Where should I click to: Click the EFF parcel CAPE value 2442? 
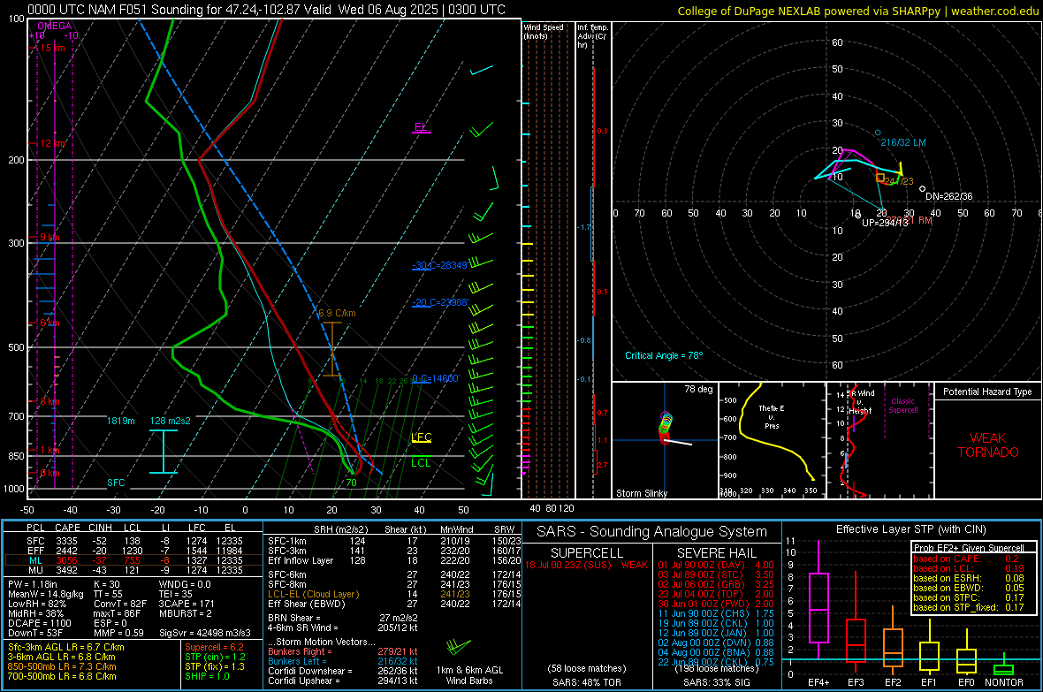point(67,551)
